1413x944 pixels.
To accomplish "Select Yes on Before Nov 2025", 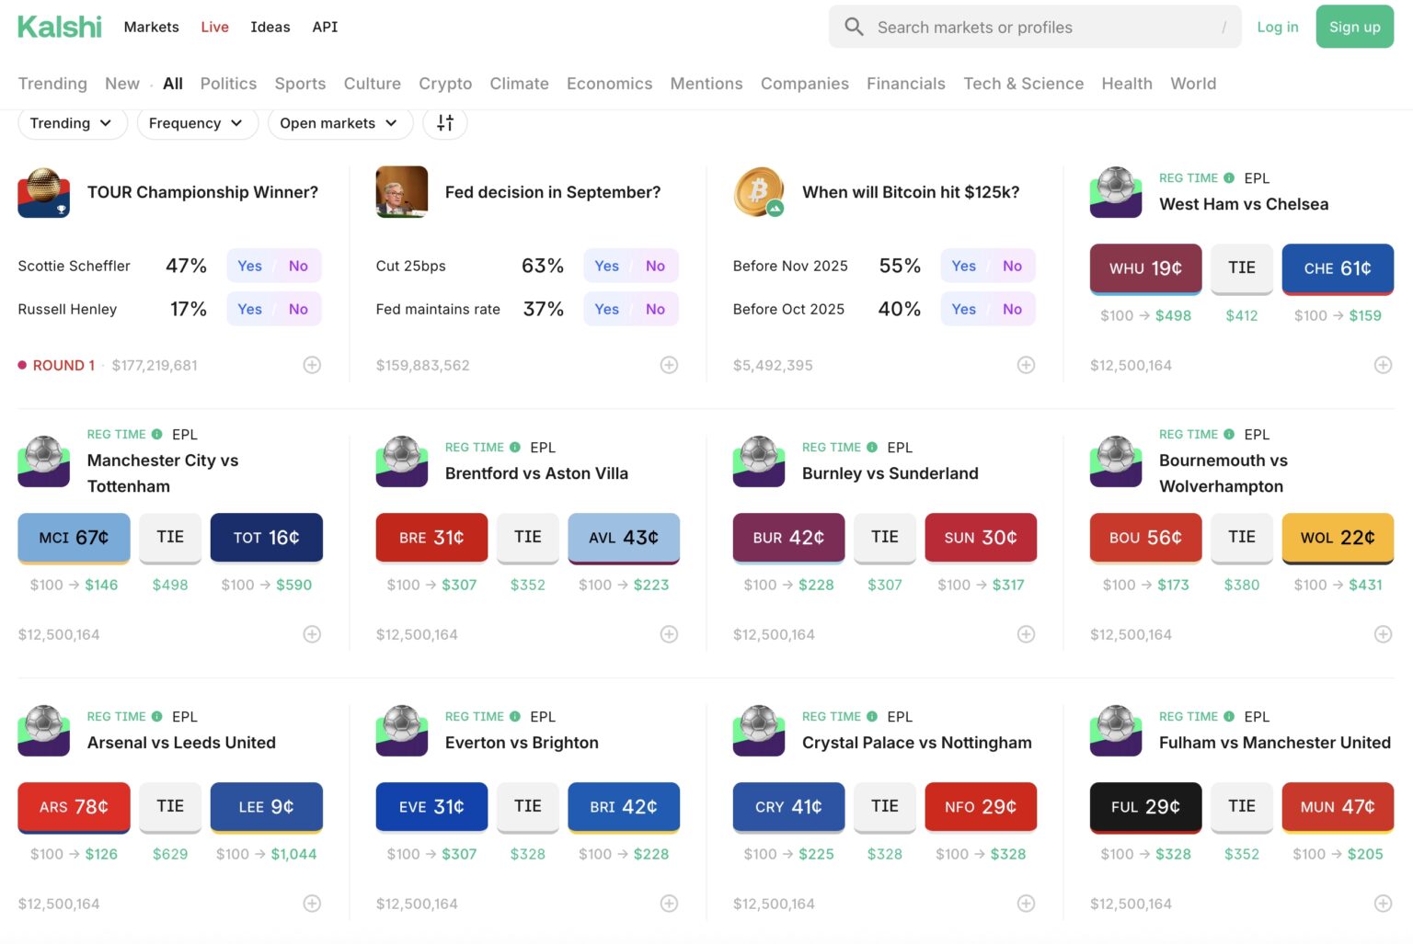I will (x=963, y=265).
